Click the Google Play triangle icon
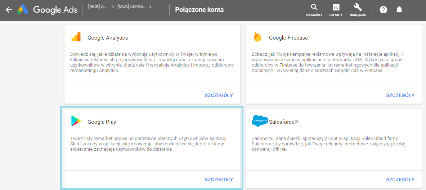Viewport: 426px width, 190px height. pyautogui.click(x=76, y=121)
